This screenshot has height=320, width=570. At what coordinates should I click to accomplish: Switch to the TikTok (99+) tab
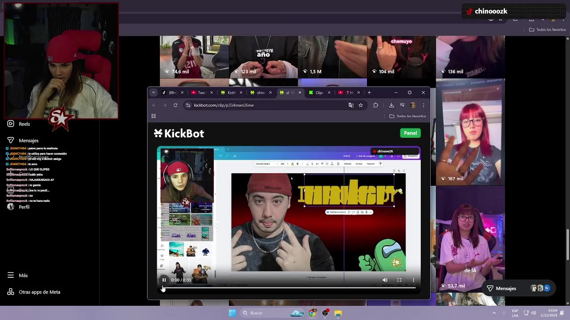click(171, 92)
